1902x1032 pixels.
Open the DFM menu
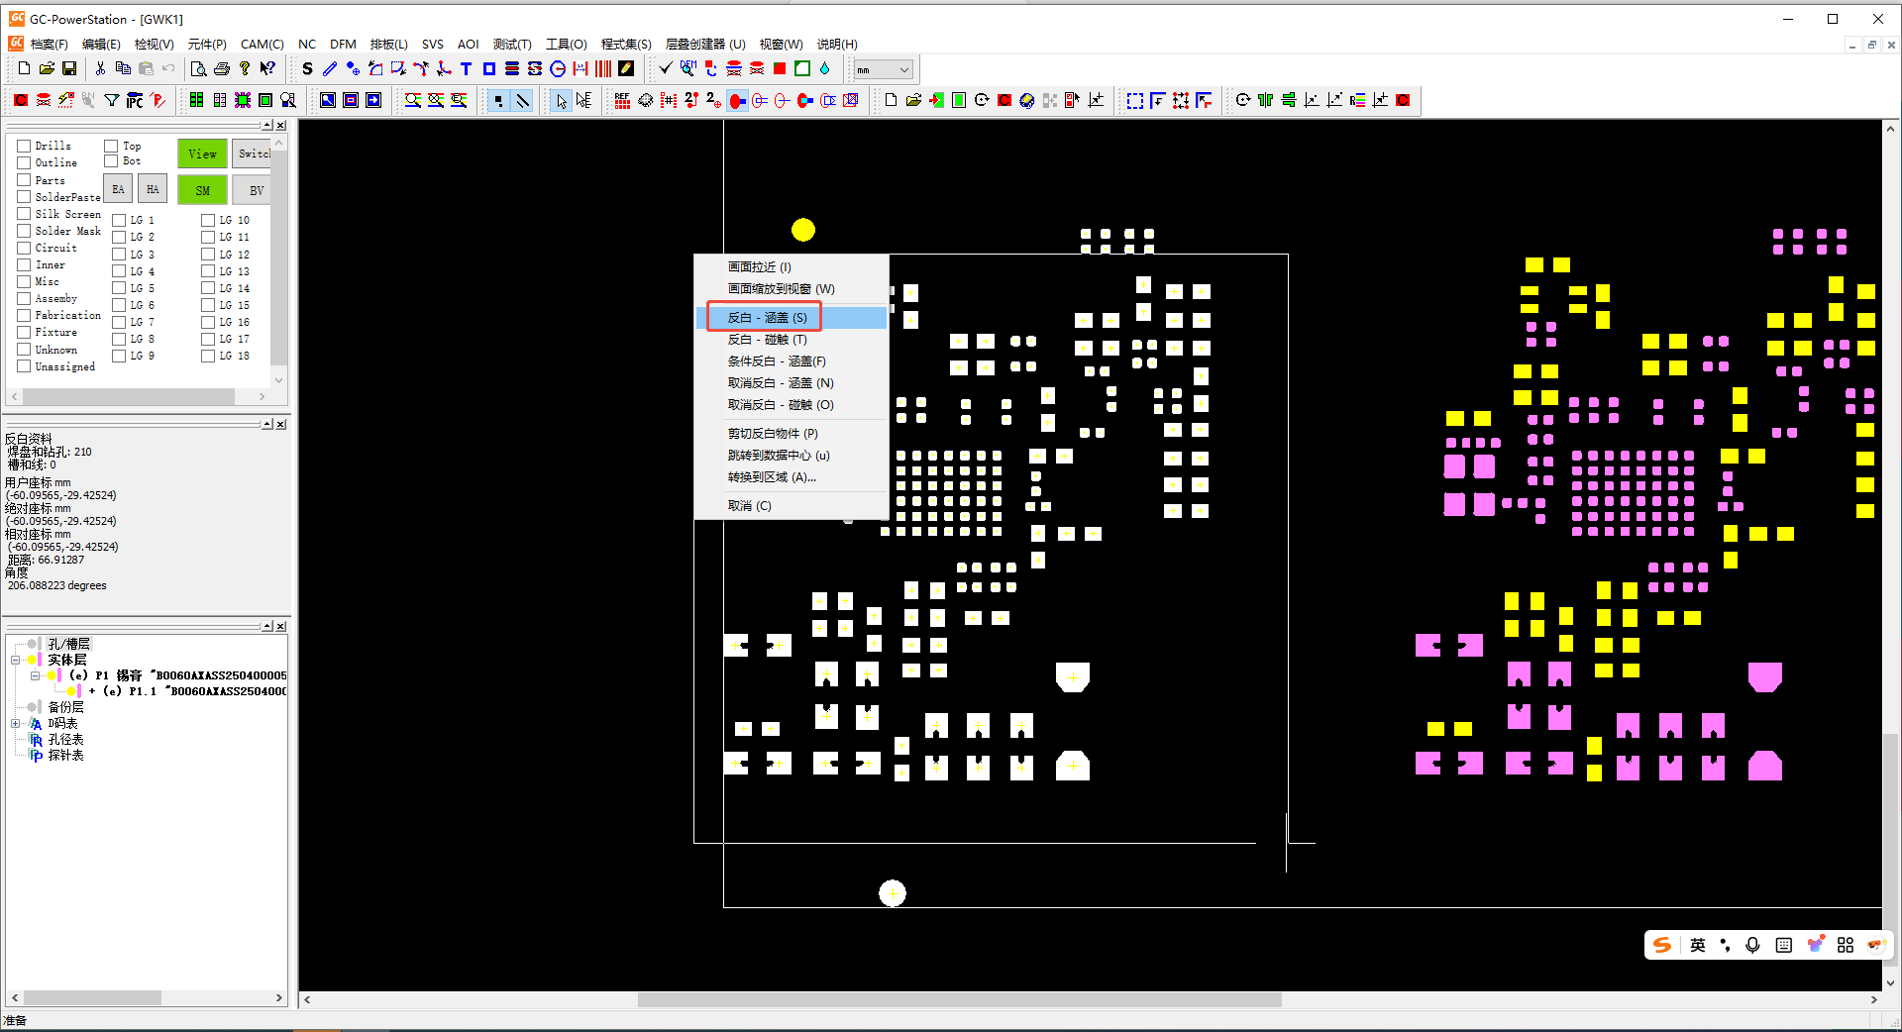tap(343, 45)
